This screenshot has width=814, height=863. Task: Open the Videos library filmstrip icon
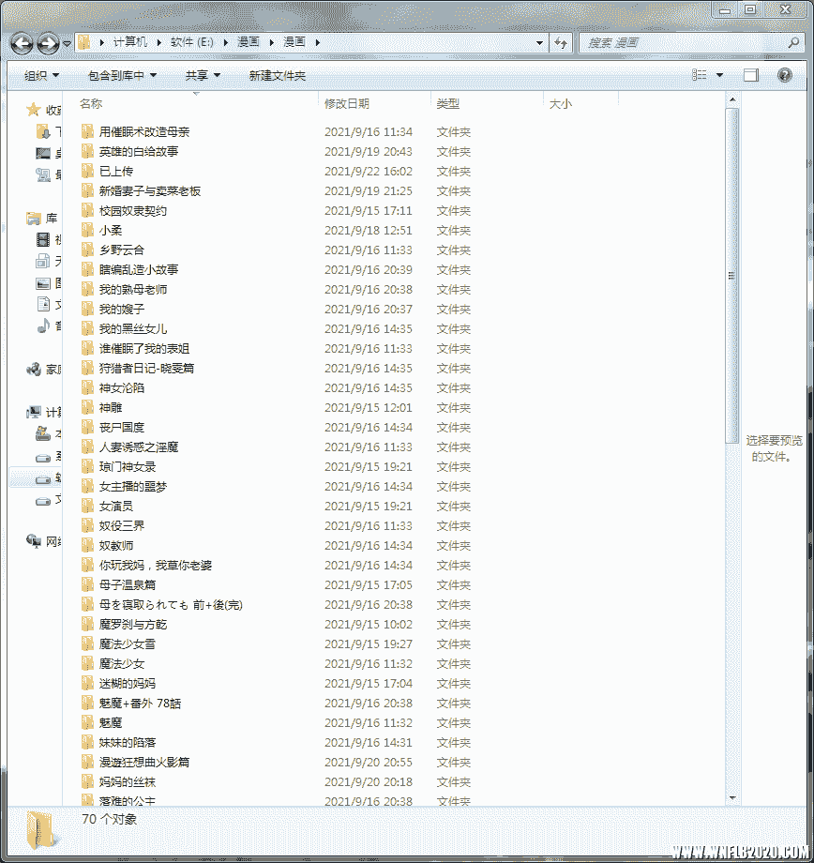click(43, 239)
